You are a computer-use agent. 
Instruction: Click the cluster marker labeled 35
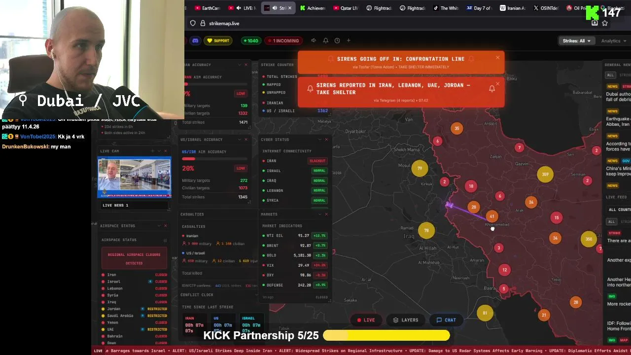pyautogui.click(x=457, y=128)
